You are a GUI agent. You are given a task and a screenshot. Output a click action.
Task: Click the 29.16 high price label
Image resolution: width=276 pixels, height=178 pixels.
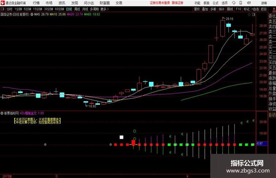tap(230, 19)
